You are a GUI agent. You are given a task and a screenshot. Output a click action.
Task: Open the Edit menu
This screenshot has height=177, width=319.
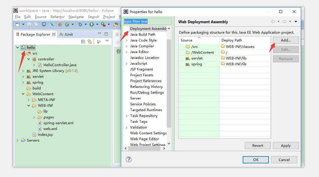28,17
